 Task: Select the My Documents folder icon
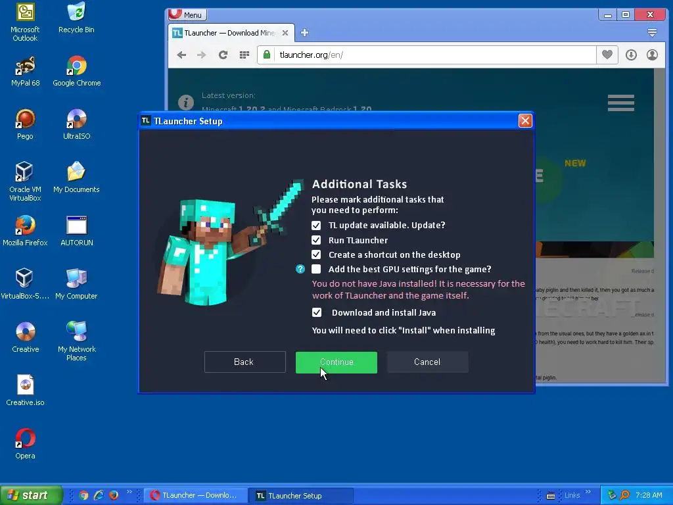point(76,178)
